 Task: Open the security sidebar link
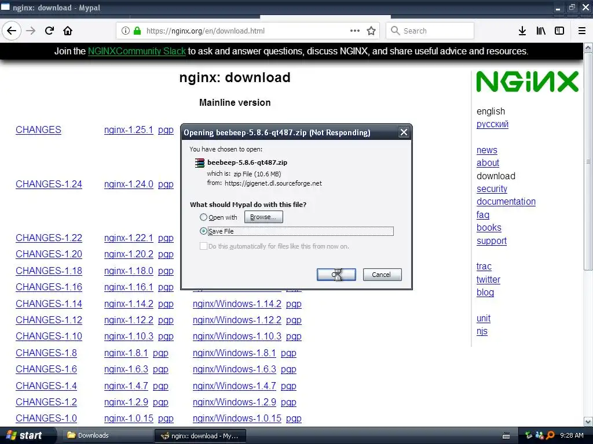coord(492,189)
